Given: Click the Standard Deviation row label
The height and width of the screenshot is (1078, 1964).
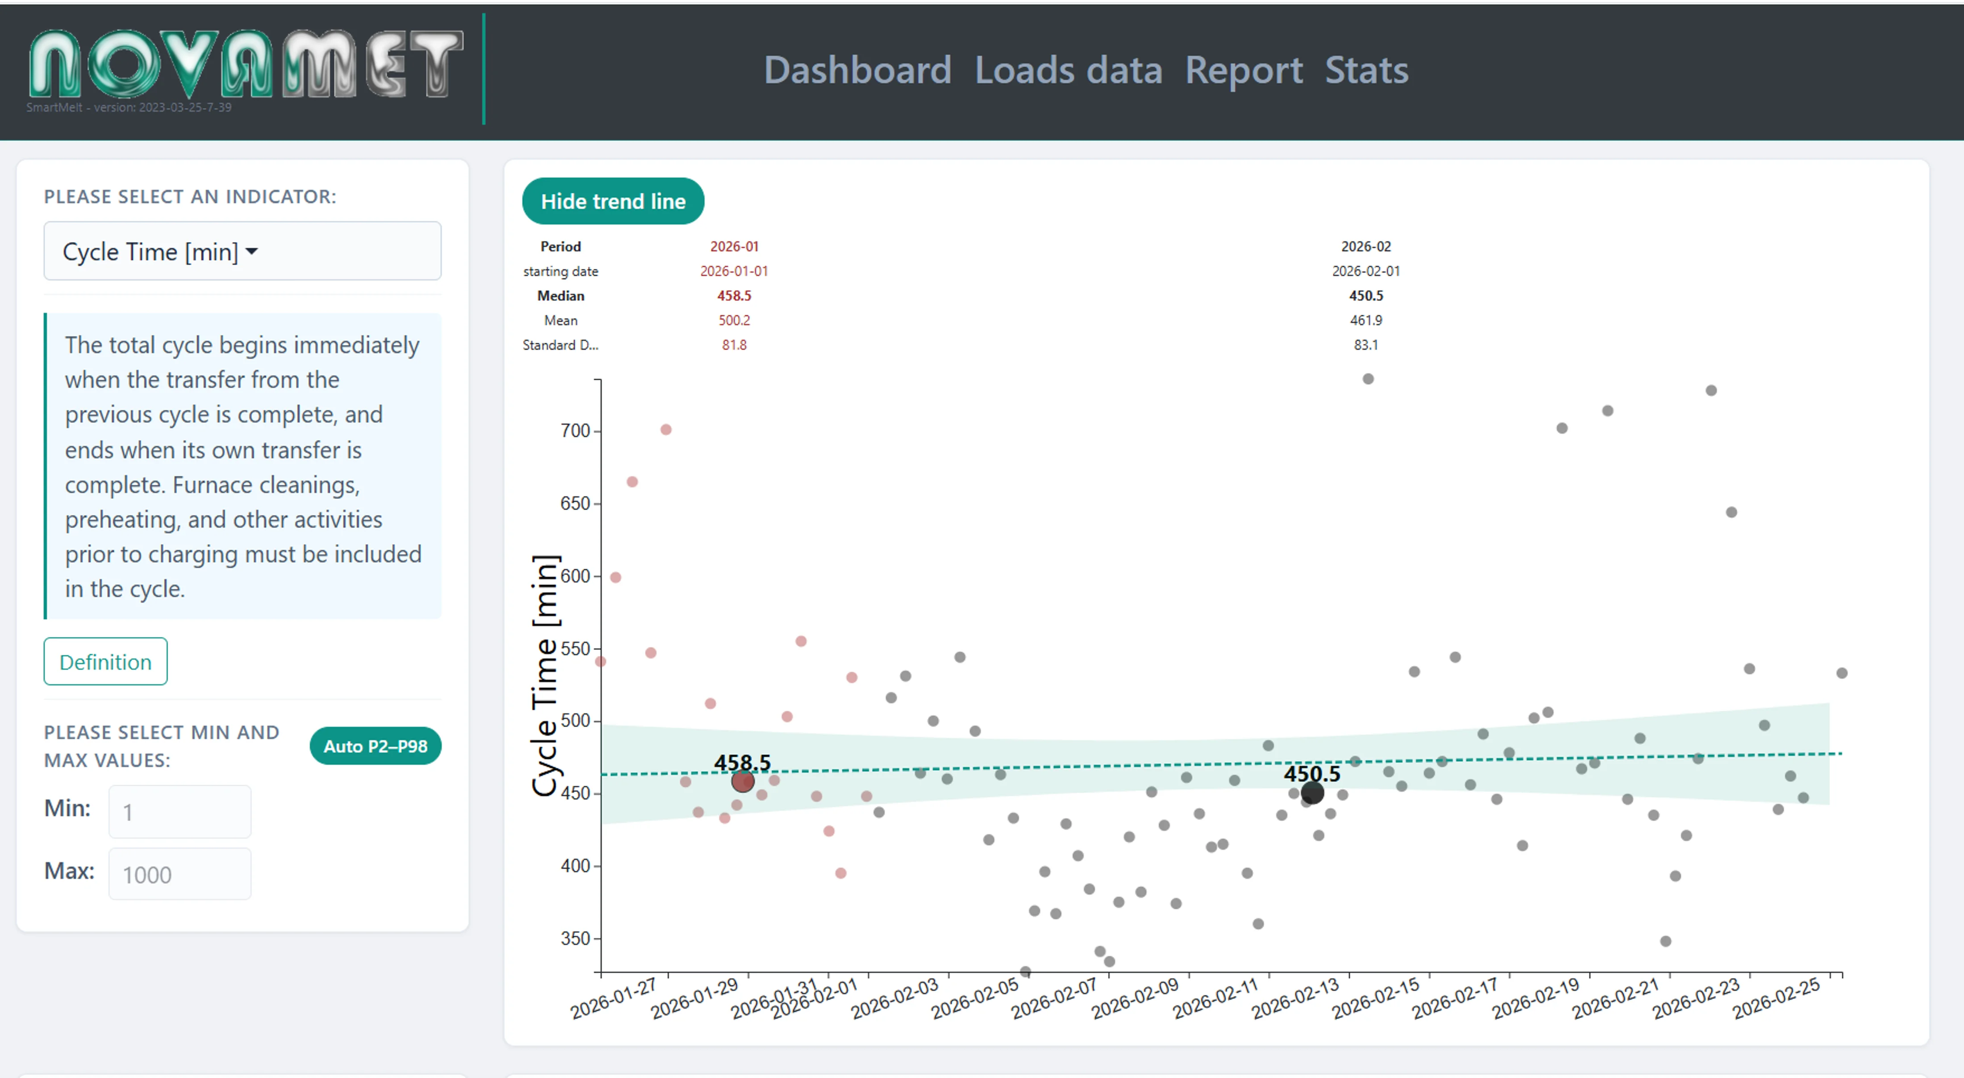Looking at the screenshot, I should click(560, 345).
